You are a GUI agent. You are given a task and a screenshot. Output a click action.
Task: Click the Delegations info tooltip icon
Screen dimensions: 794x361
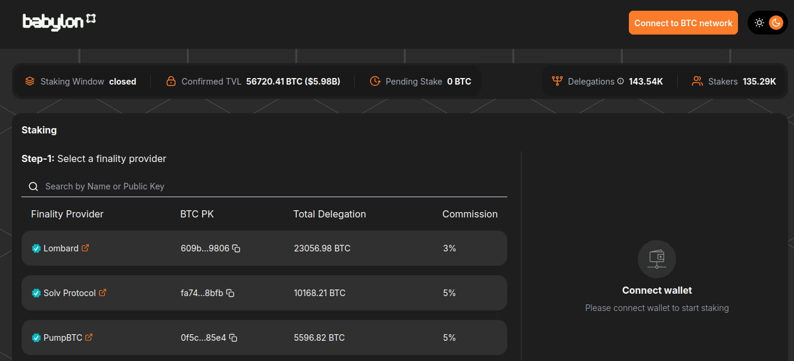[620, 81]
